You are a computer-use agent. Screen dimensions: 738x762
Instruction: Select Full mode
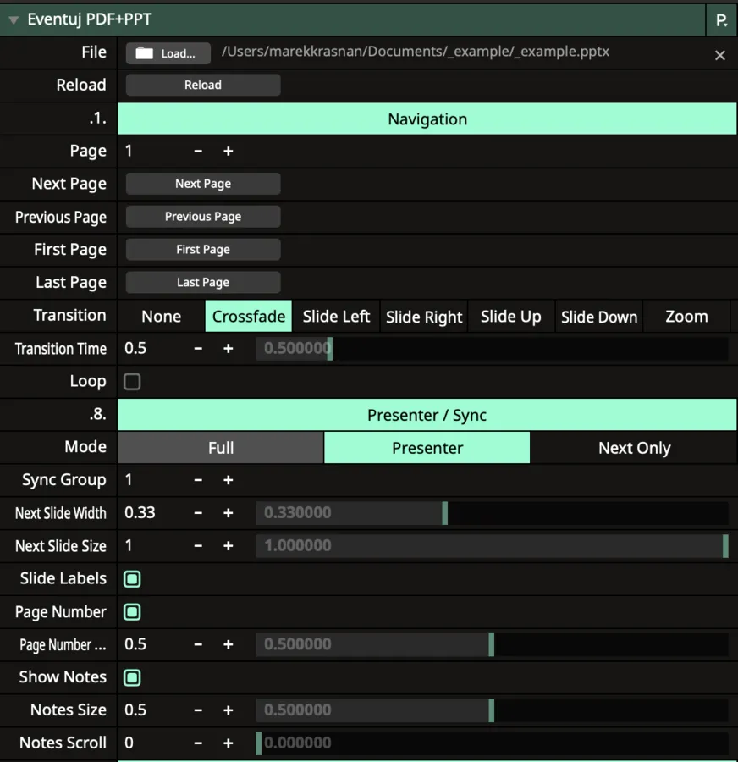point(221,448)
